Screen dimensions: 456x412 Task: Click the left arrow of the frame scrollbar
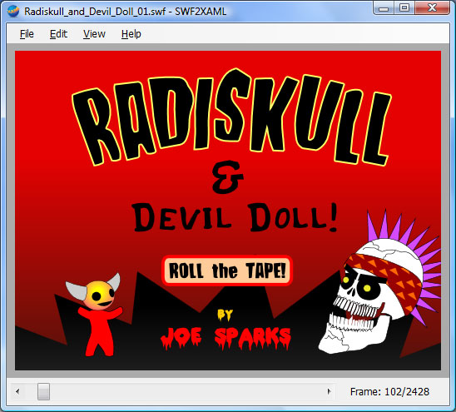(x=17, y=391)
